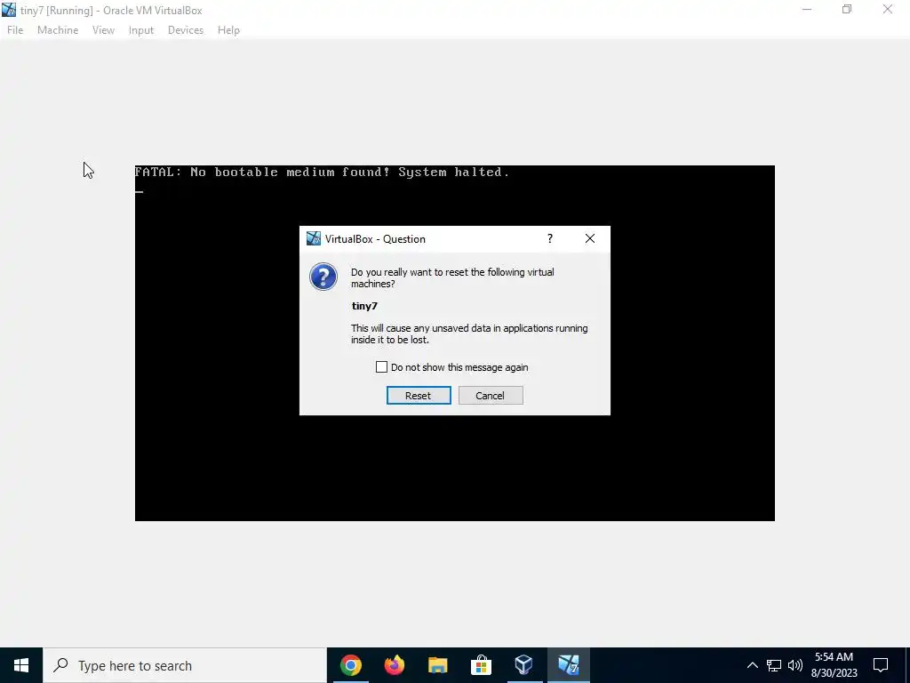This screenshot has width=910, height=683.
Task: Click the blue question mark icon in dialog
Action: [x=323, y=277]
